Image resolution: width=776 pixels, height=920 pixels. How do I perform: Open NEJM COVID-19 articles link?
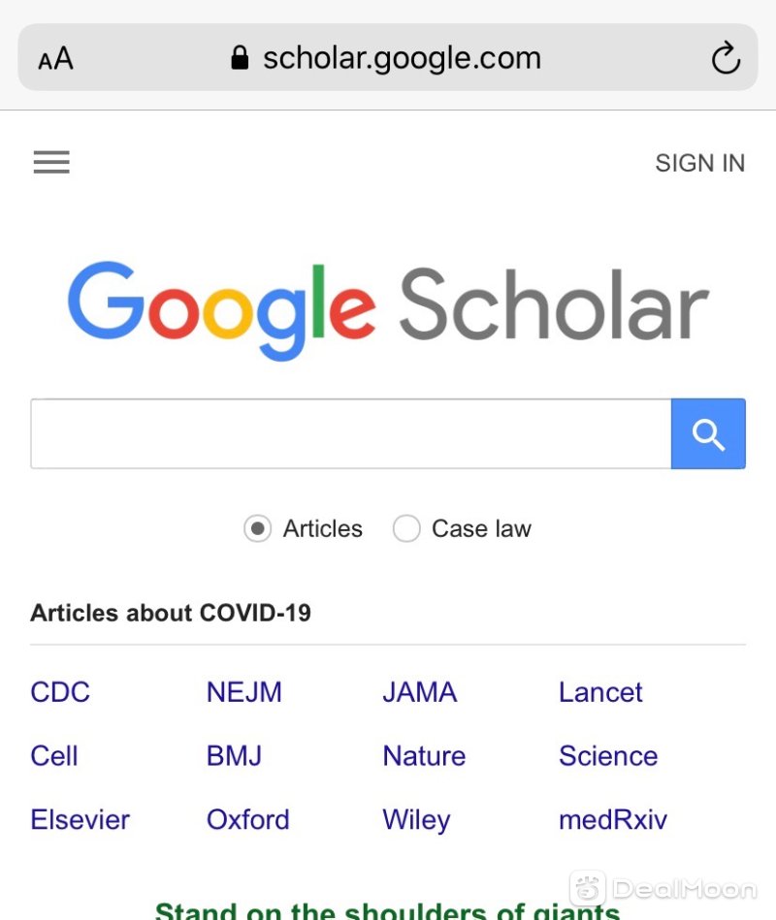[244, 692]
